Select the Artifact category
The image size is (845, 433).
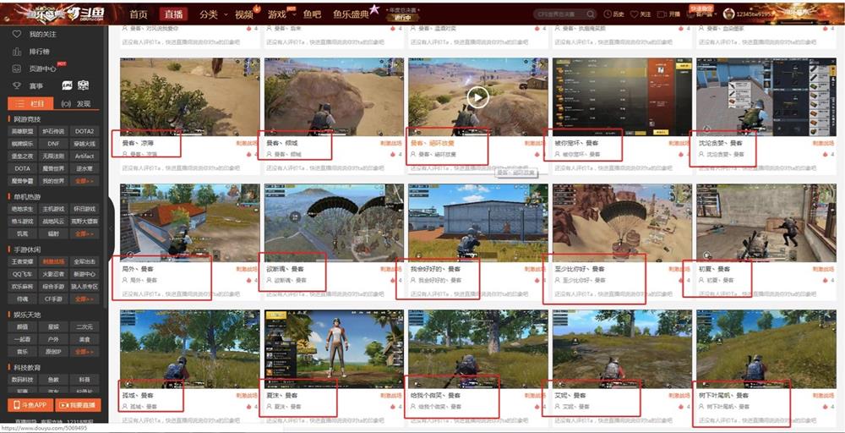(x=84, y=156)
